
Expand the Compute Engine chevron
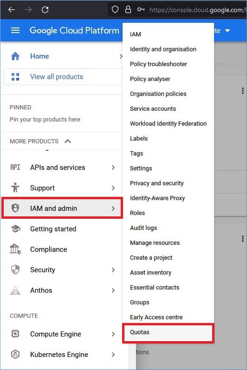coord(113,334)
